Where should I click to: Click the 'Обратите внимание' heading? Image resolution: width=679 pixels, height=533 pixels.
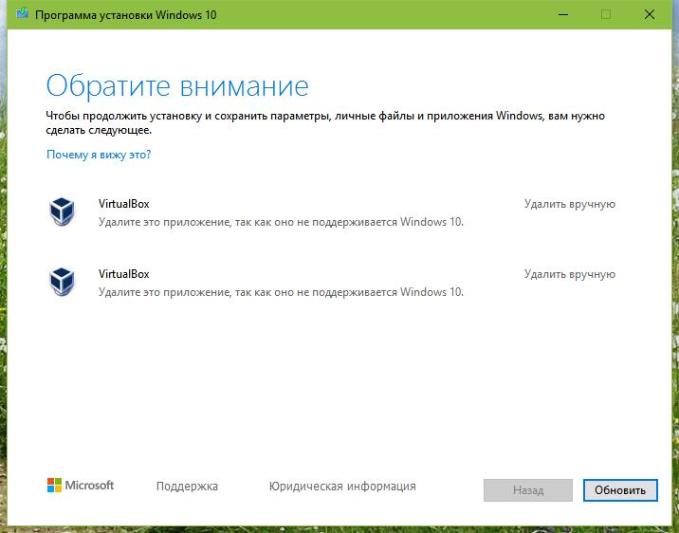177,85
